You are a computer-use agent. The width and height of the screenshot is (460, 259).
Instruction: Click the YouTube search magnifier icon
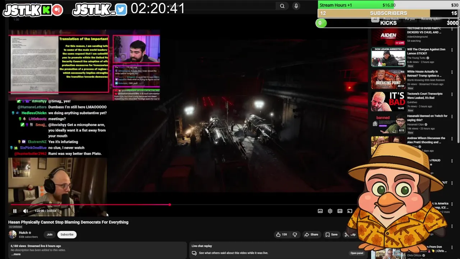(x=282, y=6)
